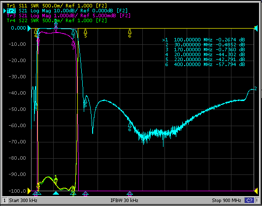The width and height of the screenshot is (262, 206).
Task: Click the yellow reference arrow at bottom left
Action: [x=29, y=191]
